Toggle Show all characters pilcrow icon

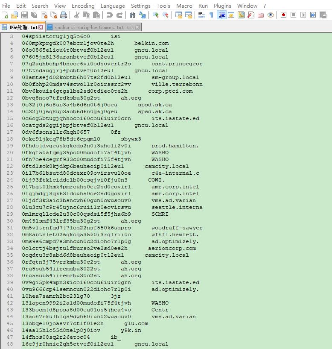click(x=212, y=15)
